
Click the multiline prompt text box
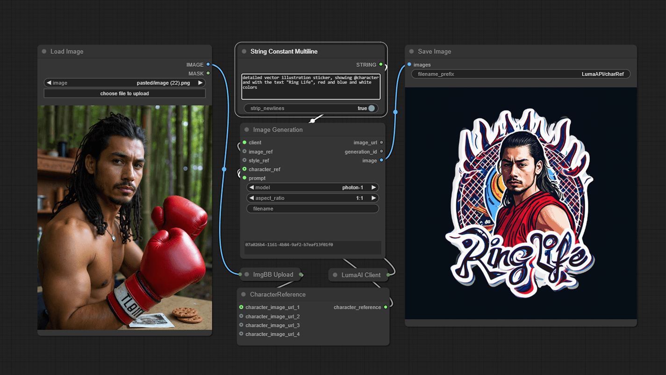click(x=311, y=86)
